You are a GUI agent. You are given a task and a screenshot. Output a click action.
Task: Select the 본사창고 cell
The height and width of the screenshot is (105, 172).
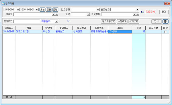(64, 32)
